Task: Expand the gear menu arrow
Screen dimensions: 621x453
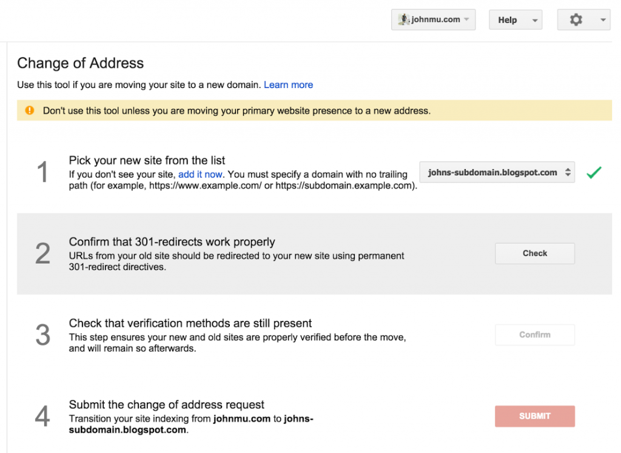Action: coord(603,19)
